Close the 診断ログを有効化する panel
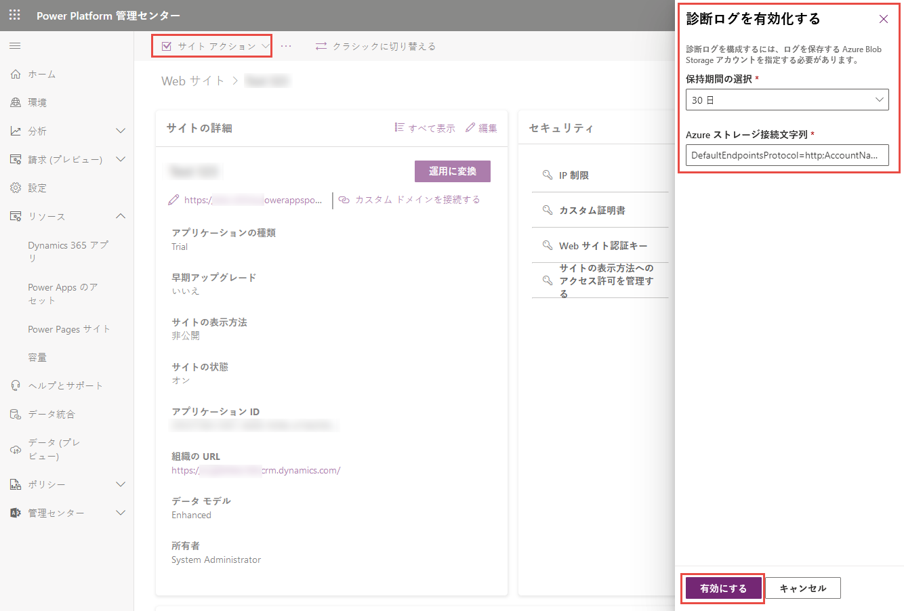 884,19
